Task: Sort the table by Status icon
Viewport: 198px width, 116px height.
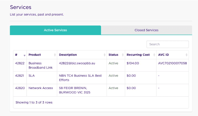Action: click(122, 55)
